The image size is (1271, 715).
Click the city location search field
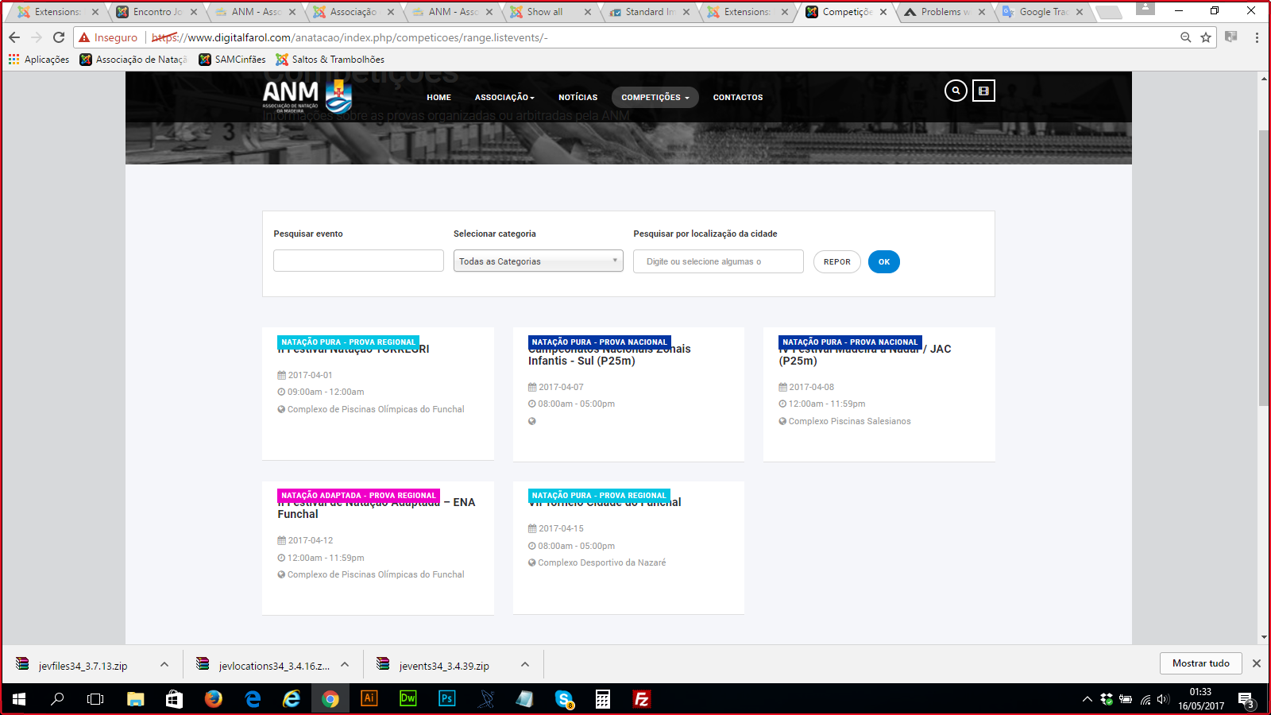[x=718, y=261]
